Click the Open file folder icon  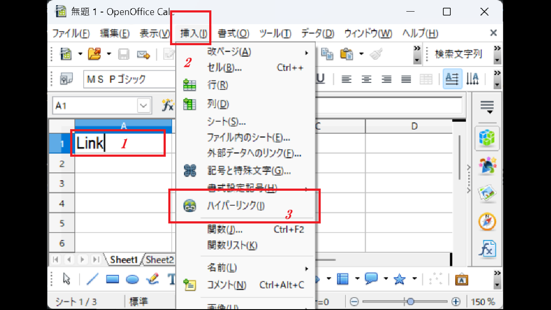[x=94, y=54]
